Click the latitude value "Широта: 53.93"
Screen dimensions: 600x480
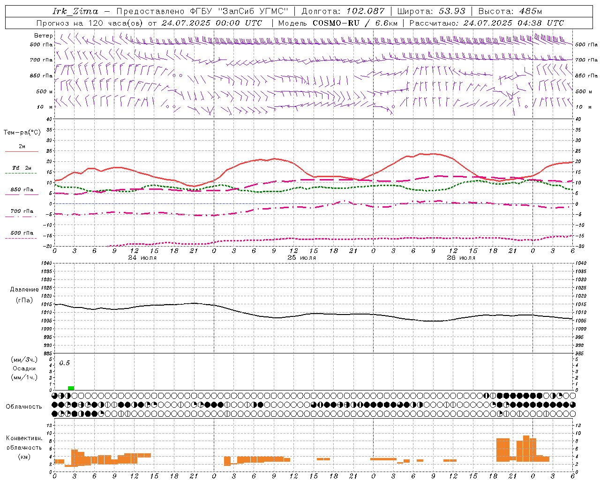431,11
